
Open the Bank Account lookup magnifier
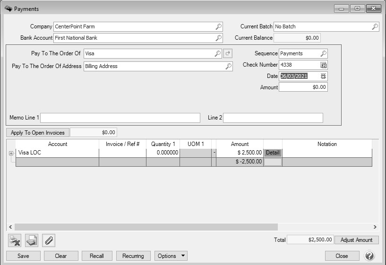point(218,38)
